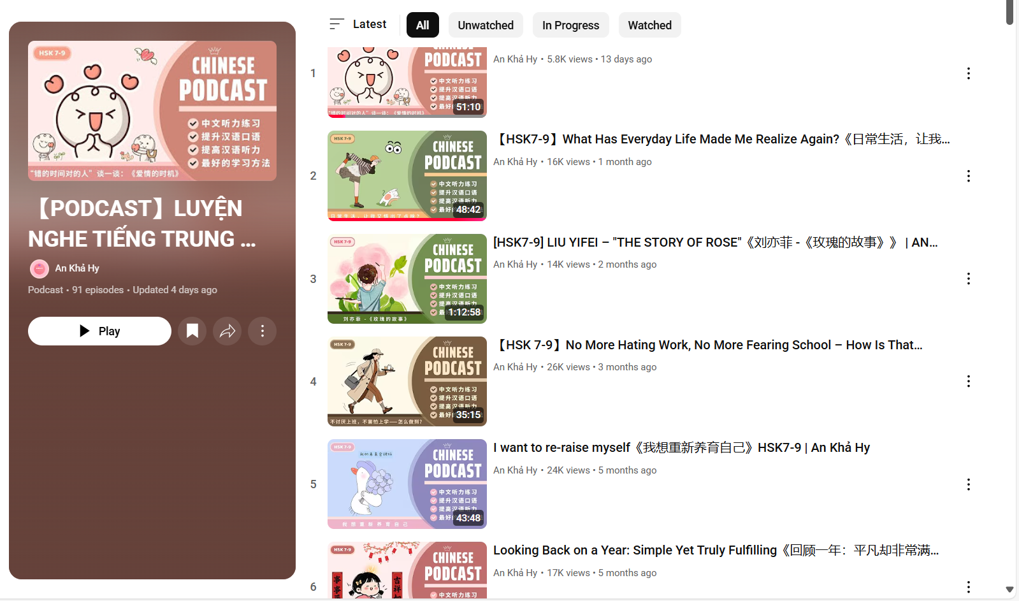Viewport: 1019px width, 601px height.
Task: Open the Latest sort dropdown
Action: [358, 24]
